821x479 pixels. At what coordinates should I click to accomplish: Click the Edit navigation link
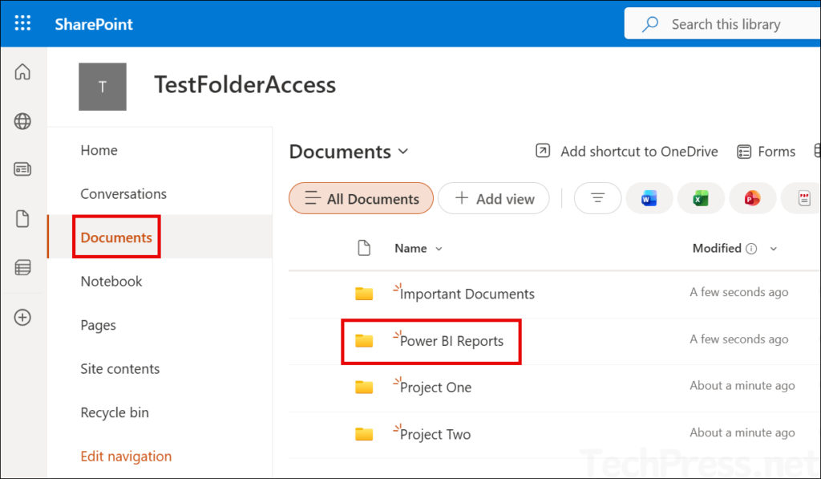click(126, 457)
